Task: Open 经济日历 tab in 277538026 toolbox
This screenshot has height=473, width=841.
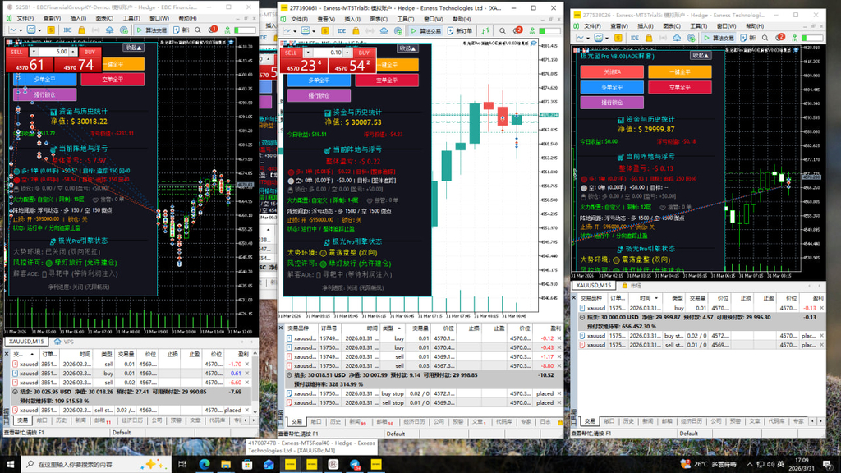Action: 691,421
